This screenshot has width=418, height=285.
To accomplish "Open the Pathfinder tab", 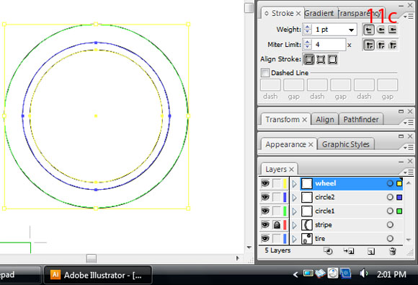I will (x=361, y=120).
